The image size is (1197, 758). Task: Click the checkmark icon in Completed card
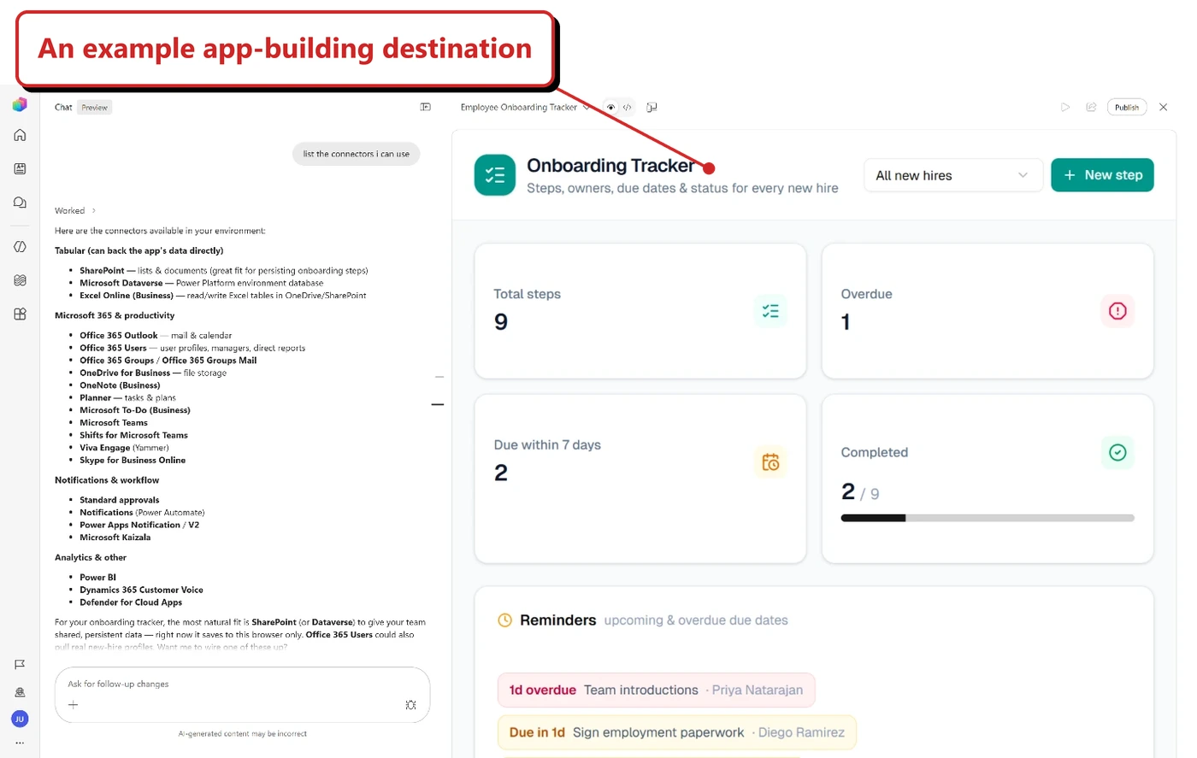click(1117, 452)
